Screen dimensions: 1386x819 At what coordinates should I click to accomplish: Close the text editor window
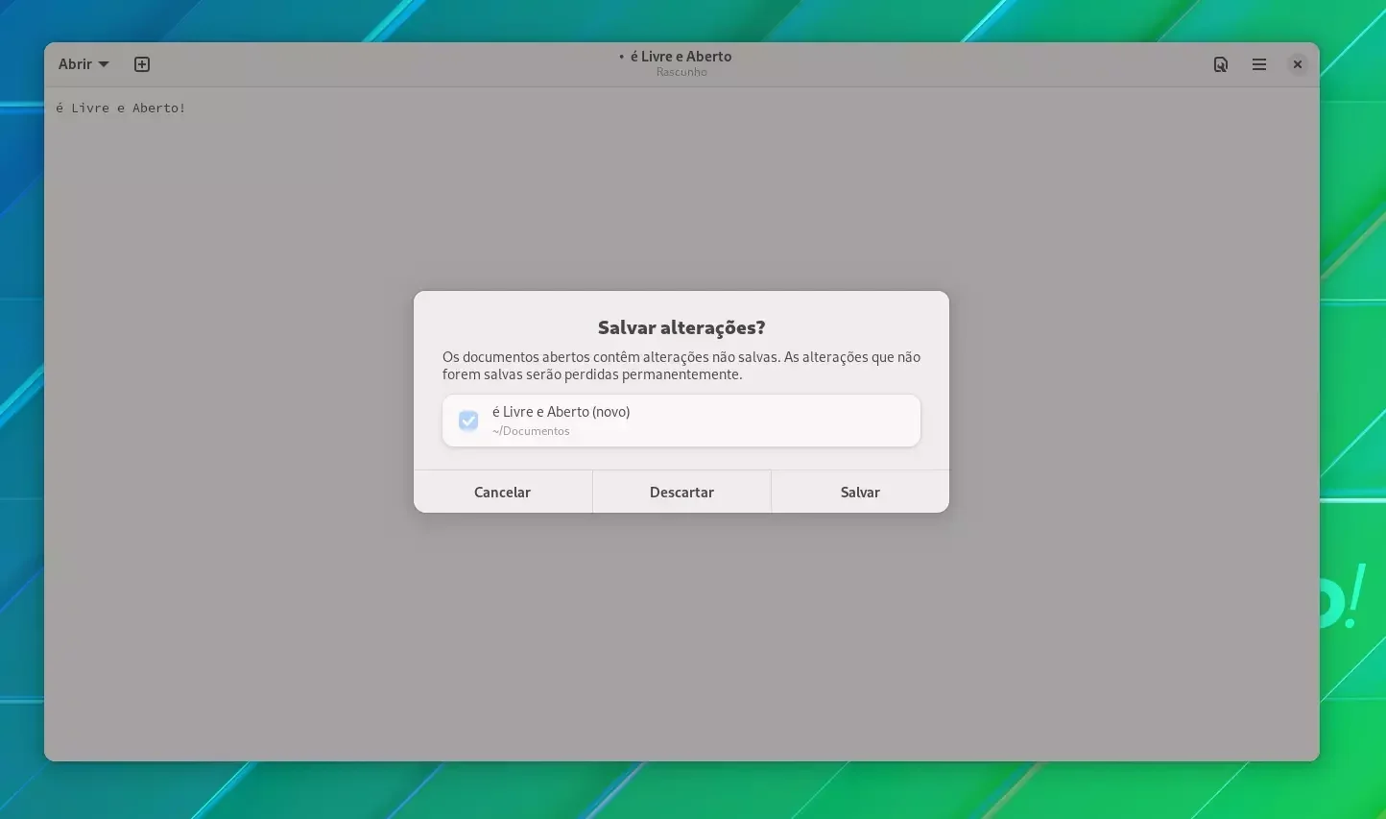(x=1298, y=64)
